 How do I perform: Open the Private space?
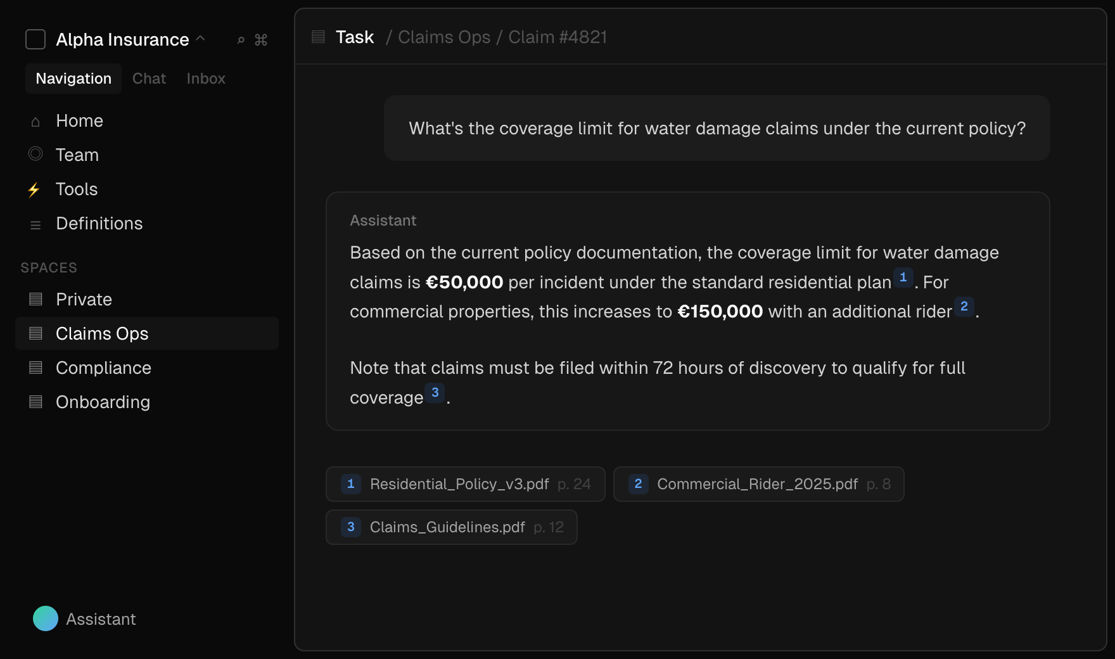point(84,299)
